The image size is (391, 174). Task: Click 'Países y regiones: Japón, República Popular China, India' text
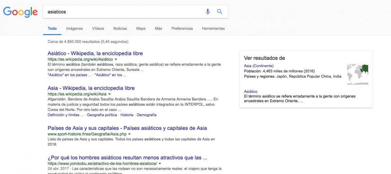[293, 76]
